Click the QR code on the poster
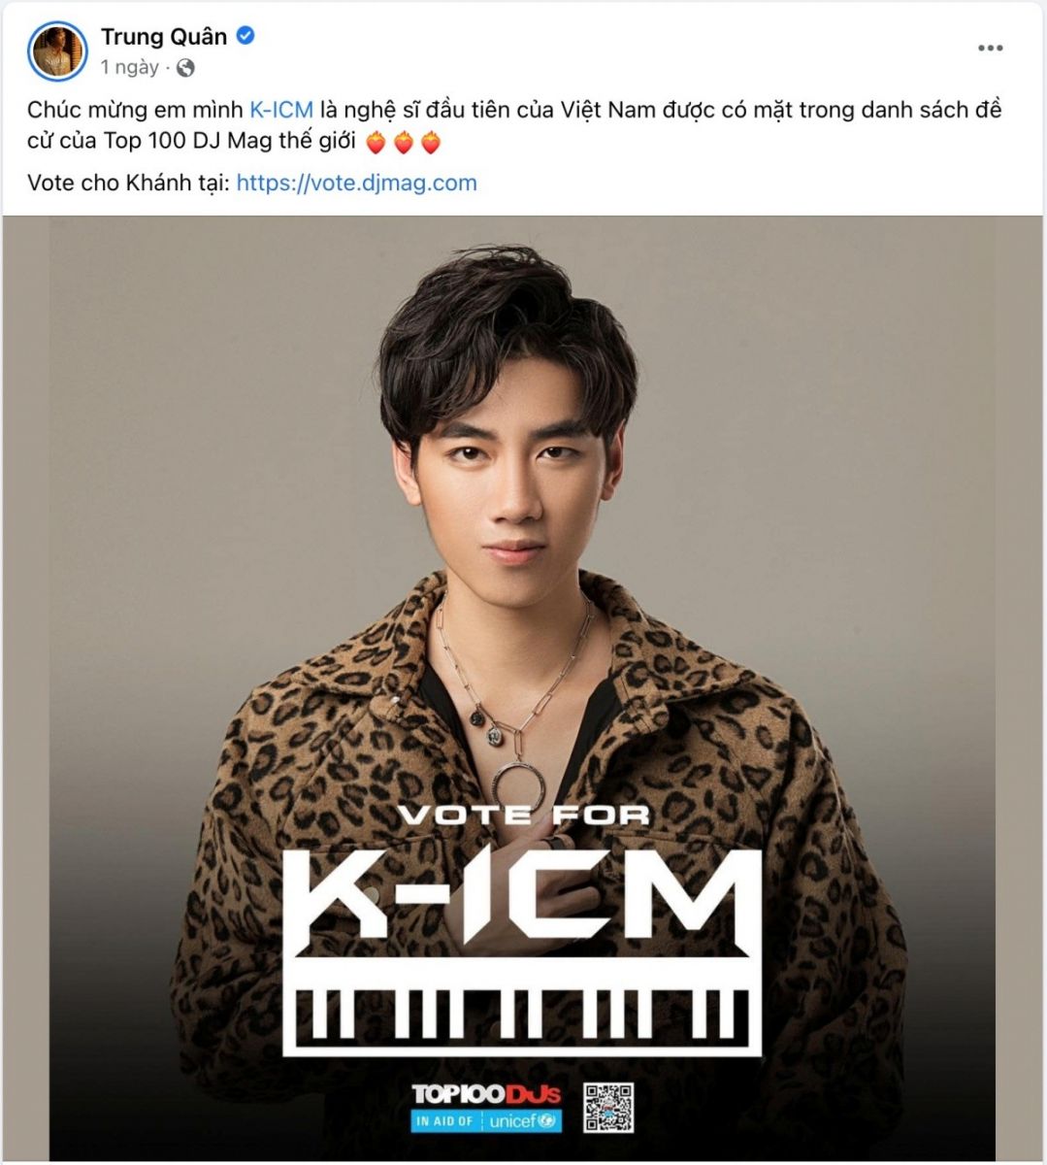Image resolution: width=1047 pixels, height=1165 pixels. click(x=608, y=1107)
